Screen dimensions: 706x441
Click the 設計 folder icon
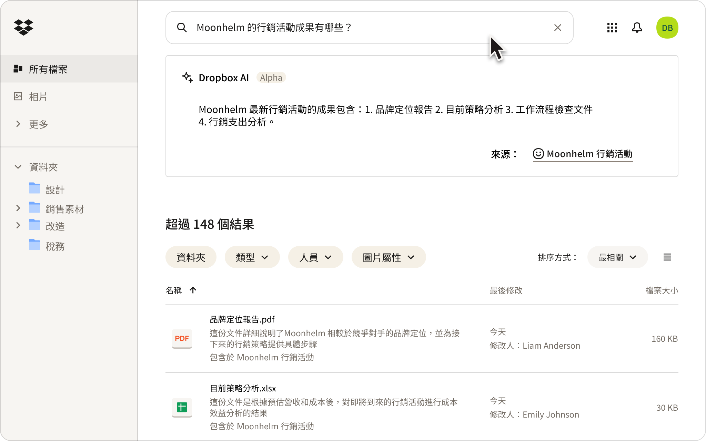pos(34,188)
